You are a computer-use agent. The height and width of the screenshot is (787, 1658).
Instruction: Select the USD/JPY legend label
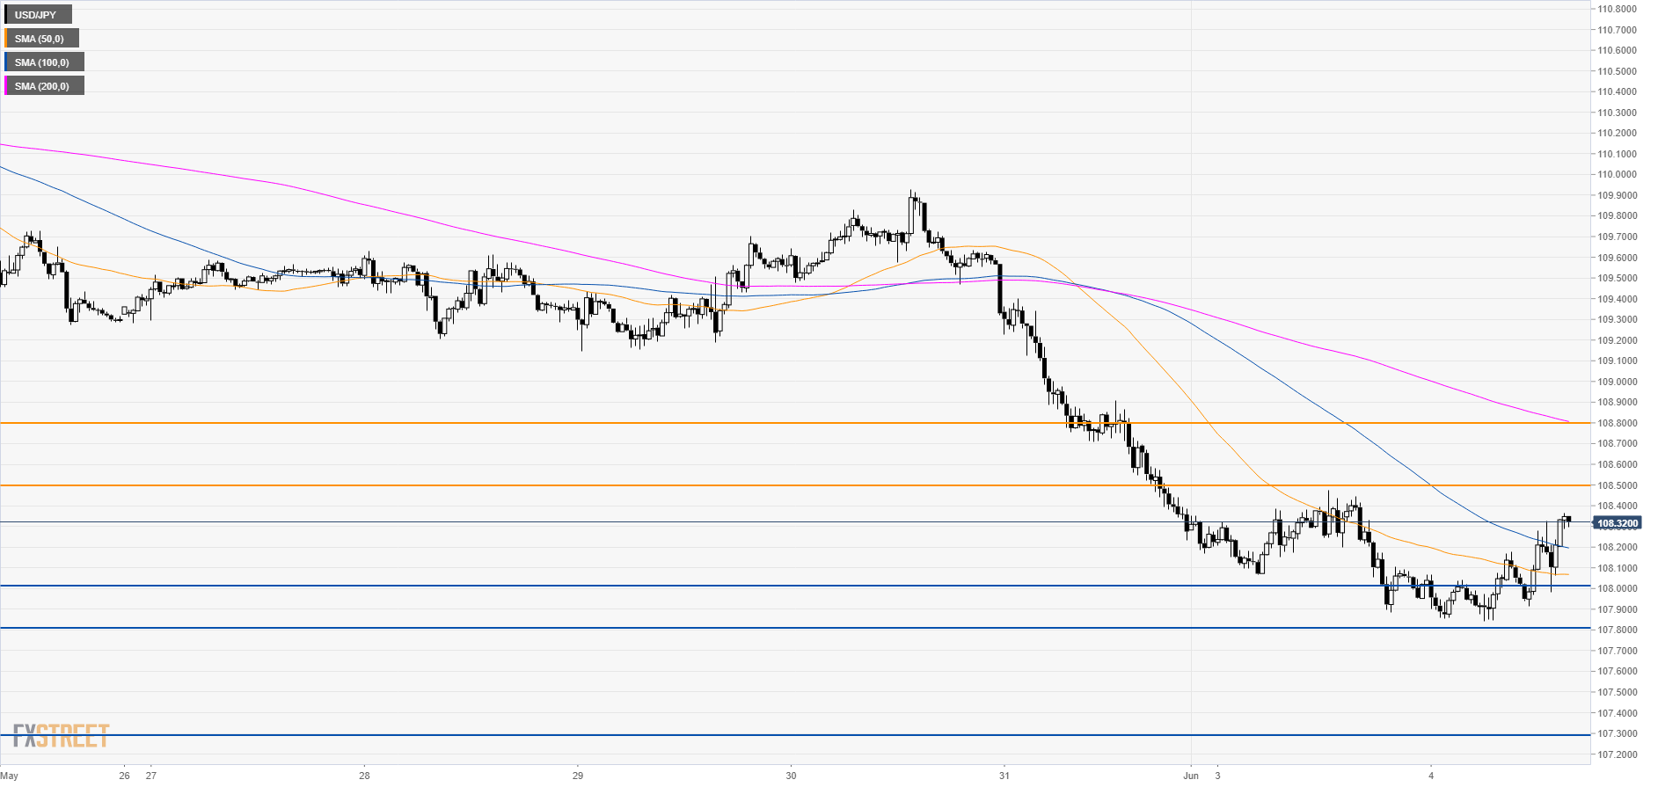36,15
